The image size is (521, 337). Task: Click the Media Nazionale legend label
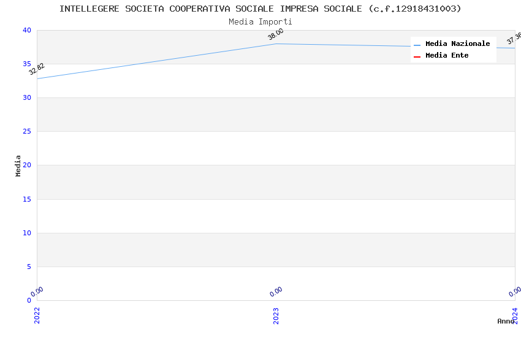click(x=457, y=44)
